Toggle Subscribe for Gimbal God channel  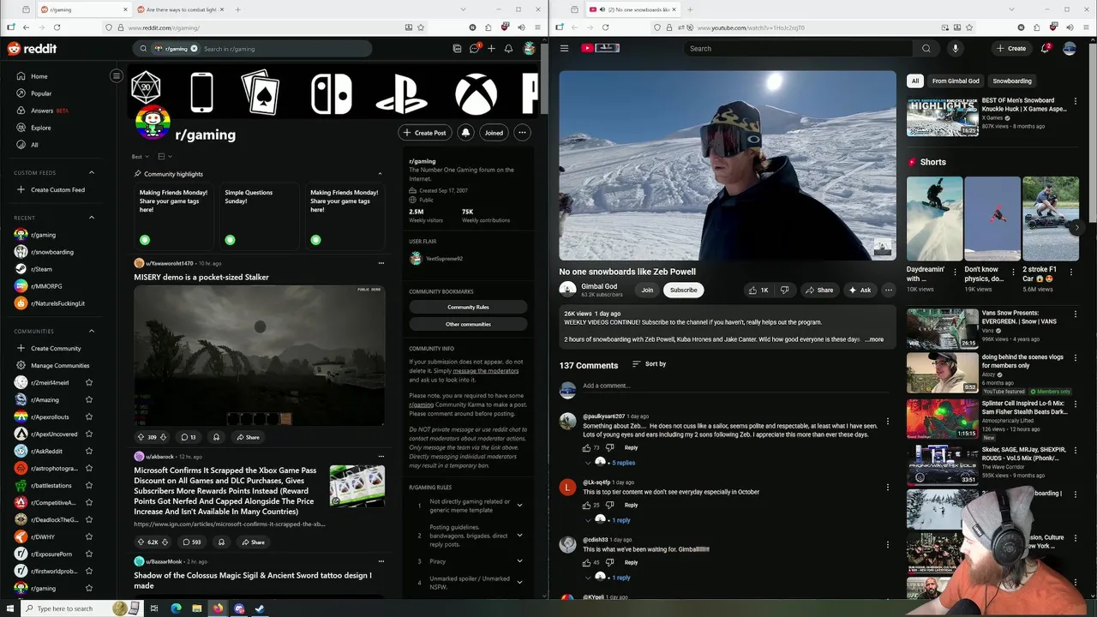click(x=683, y=291)
